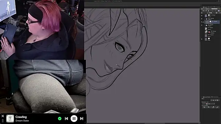Click the Create layer mask icon

click(x=217, y=13)
